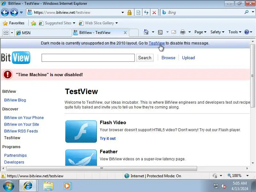Open the Suggested Sites dropdown

[x=57, y=23]
